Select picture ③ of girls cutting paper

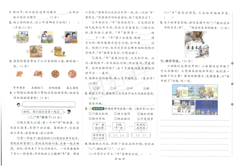click(71, 37)
